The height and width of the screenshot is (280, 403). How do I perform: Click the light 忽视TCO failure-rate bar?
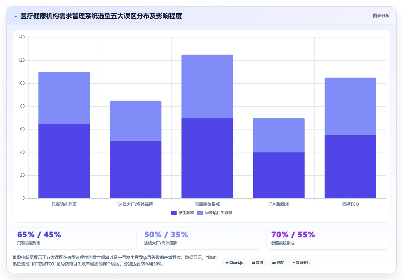point(350,107)
